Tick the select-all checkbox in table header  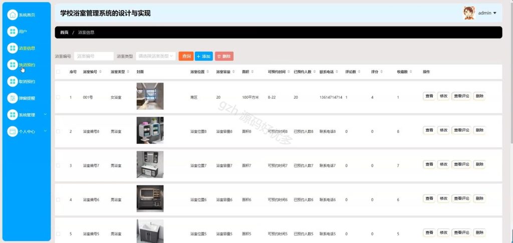coord(58,72)
